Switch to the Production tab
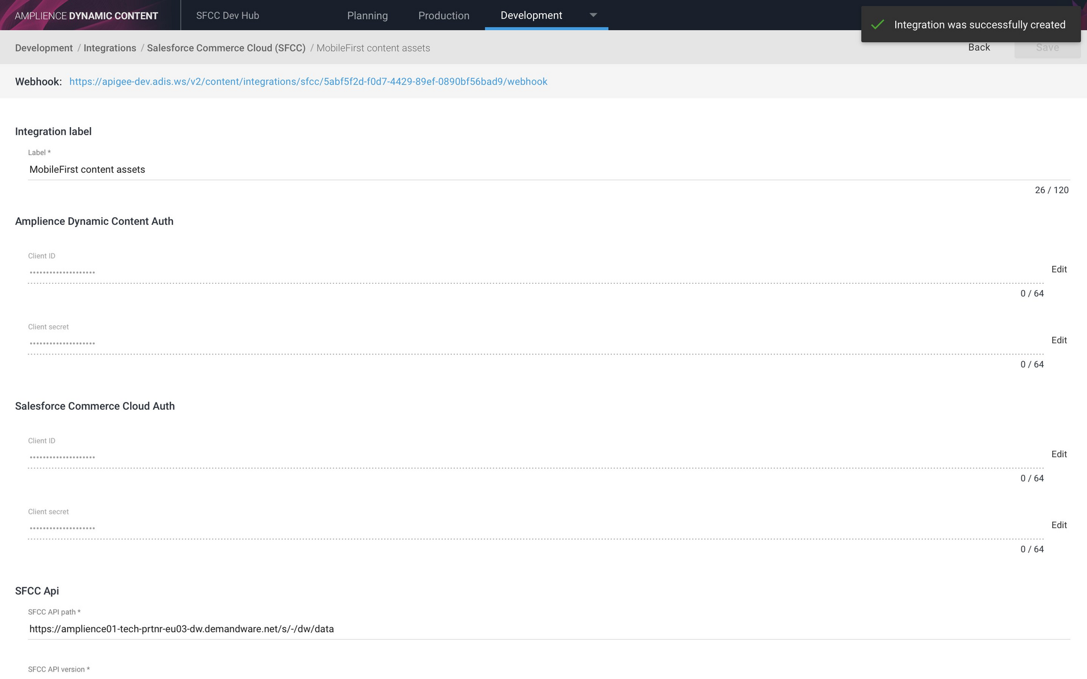 pos(443,16)
